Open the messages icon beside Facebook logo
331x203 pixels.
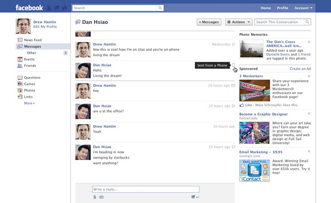[56, 8]
